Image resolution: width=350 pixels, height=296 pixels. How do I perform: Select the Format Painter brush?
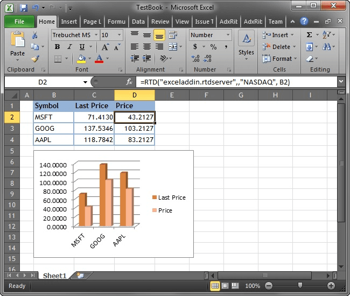(35, 59)
